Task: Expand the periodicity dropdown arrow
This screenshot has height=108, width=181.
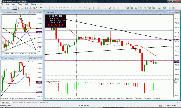Action: click(x=167, y=8)
